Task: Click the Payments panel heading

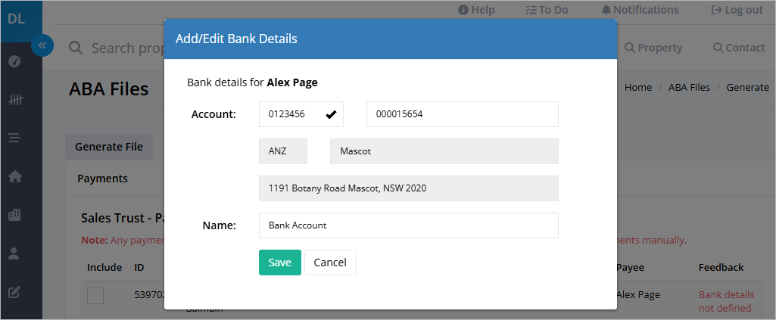Action: 102,179
